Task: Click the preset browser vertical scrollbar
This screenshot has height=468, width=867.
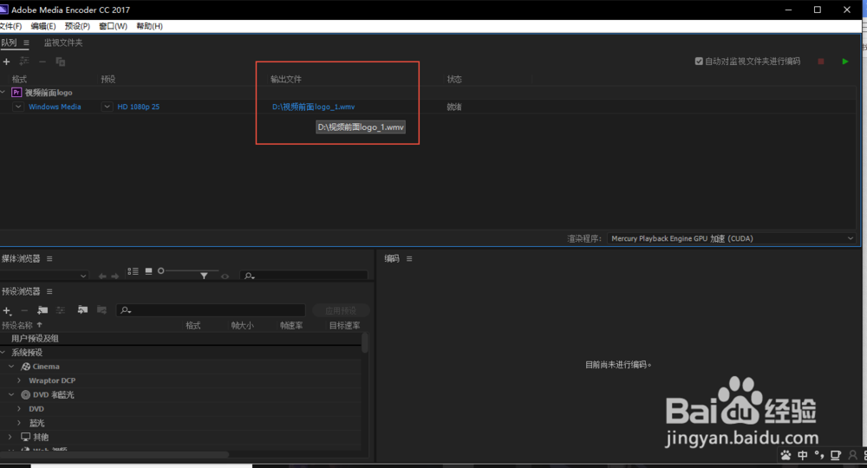Action: 364,342
